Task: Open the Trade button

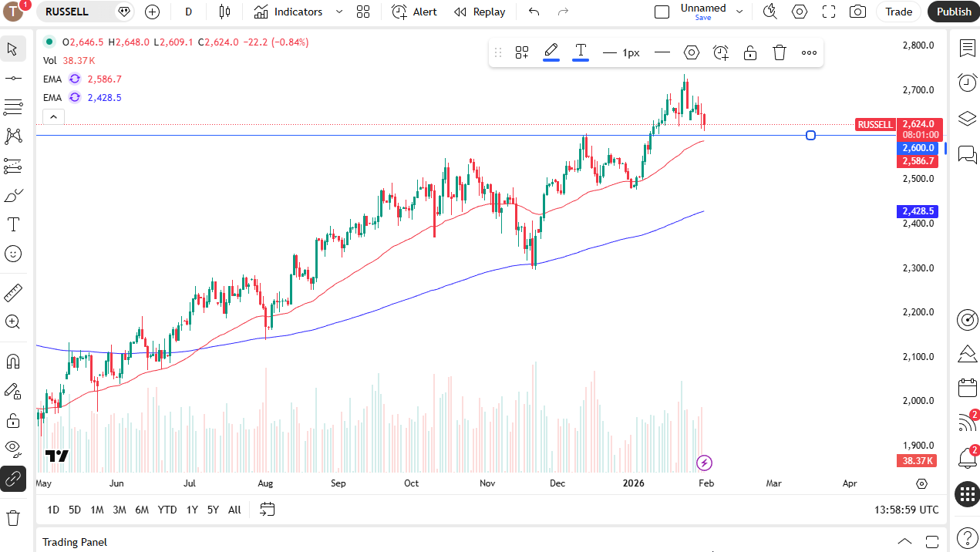Action: (898, 12)
